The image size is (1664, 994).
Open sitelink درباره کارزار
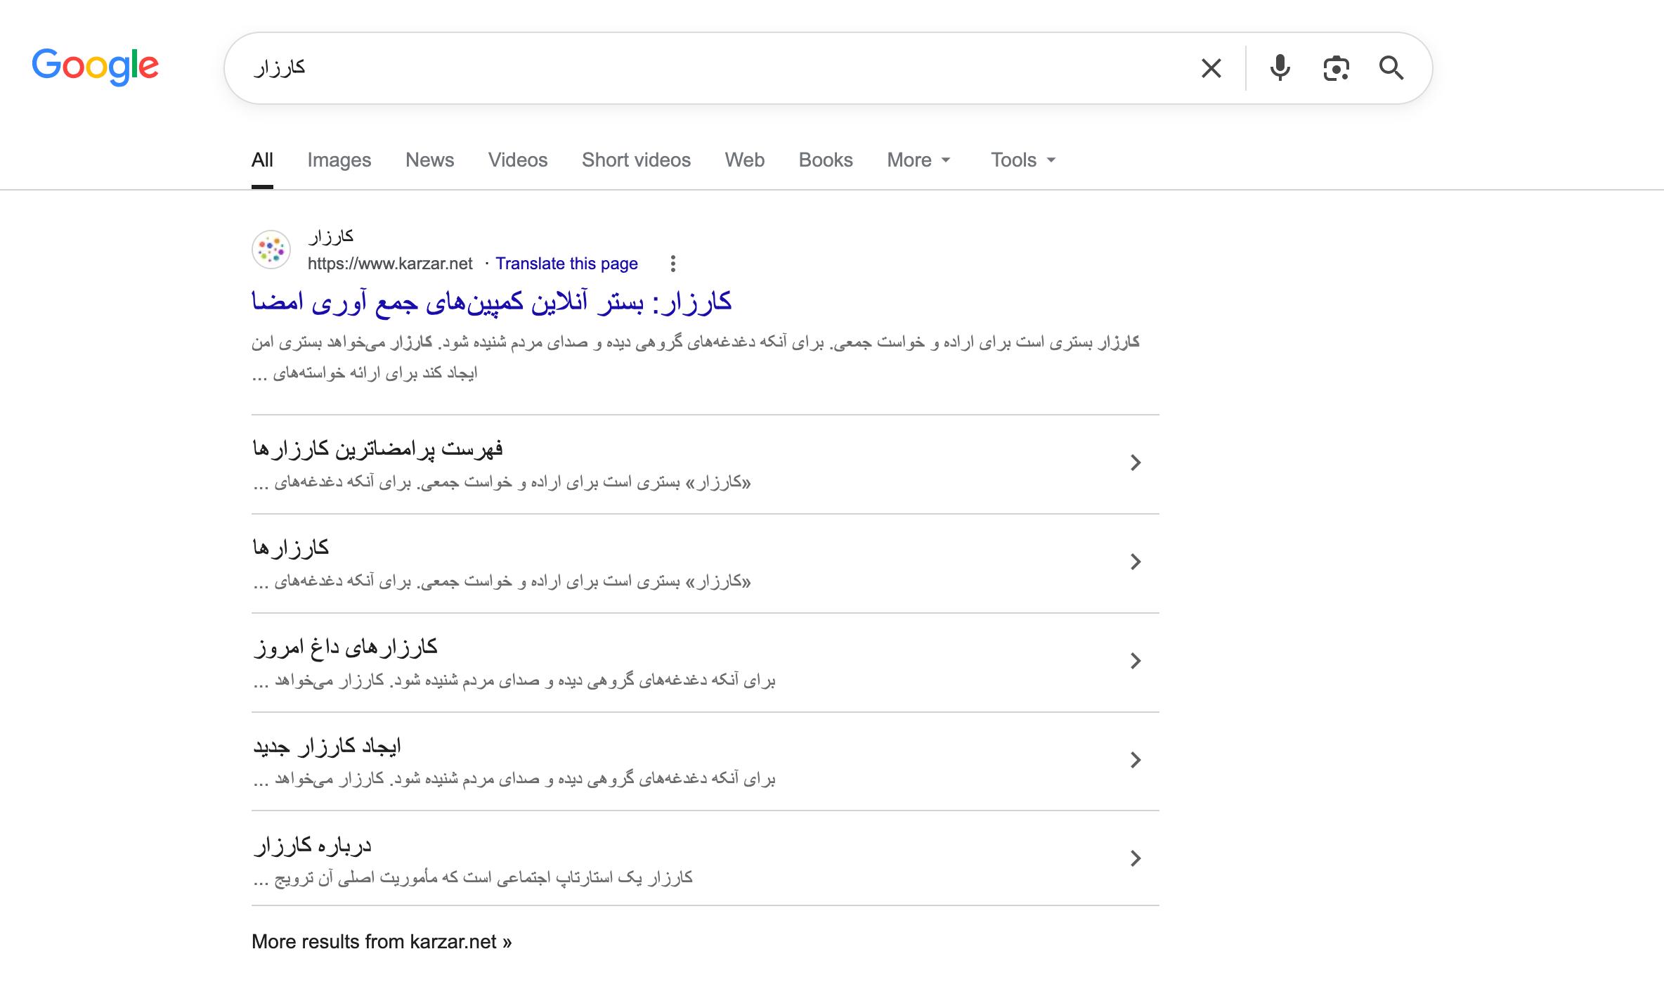[x=312, y=845]
